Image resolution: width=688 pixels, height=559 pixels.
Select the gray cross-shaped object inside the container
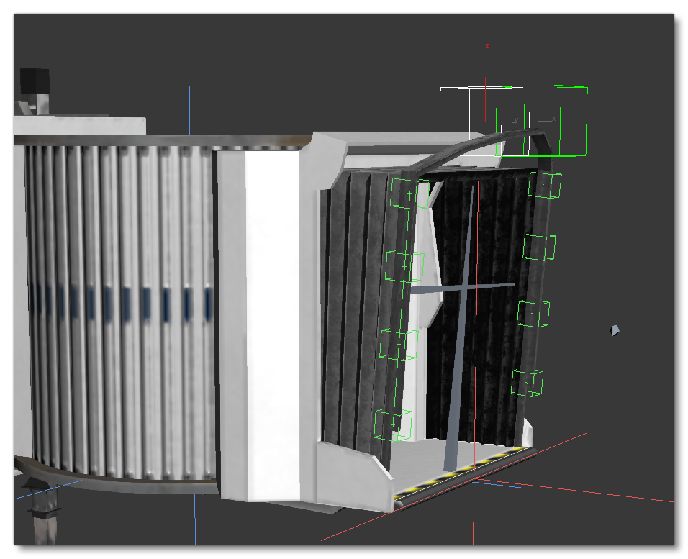tap(464, 287)
